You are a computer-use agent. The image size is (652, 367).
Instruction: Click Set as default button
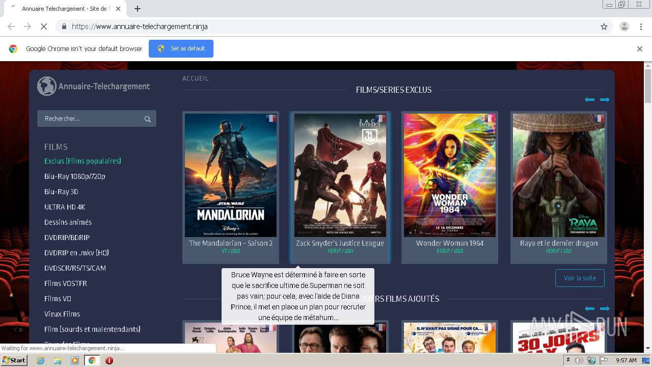point(181,48)
